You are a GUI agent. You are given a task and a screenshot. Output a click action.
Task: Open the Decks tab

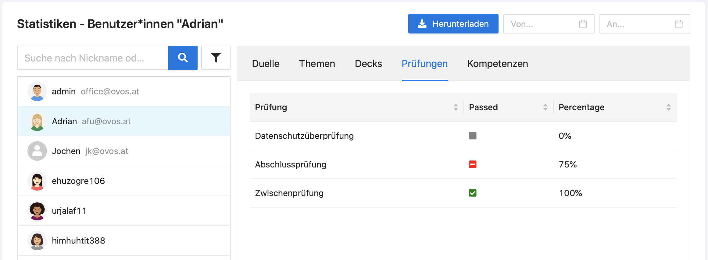click(368, 64)
